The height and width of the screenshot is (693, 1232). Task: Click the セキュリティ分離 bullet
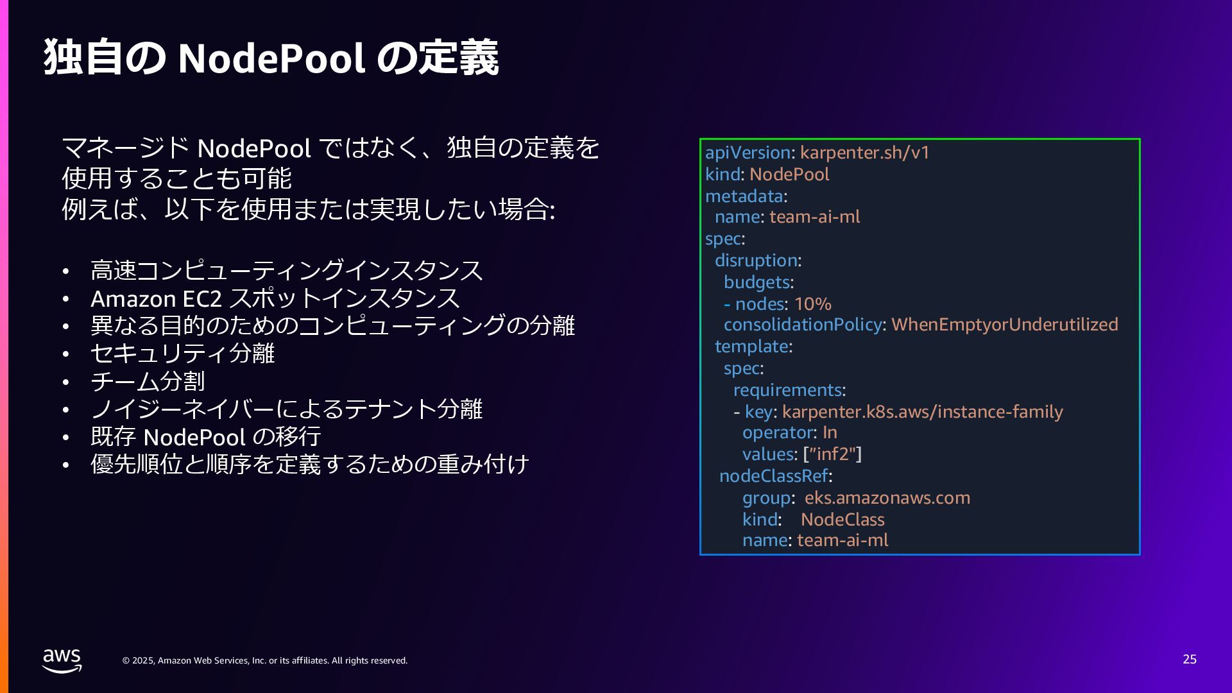click(182, 354)
